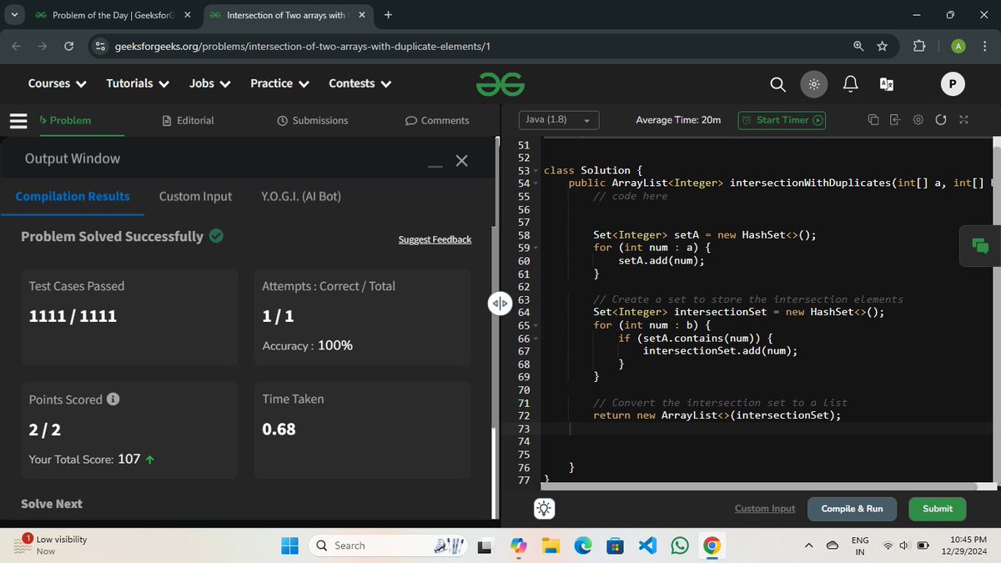The width and height of the screenshot is (1001, 563).
Task: Switch to the Comments tab
Action: point(437,120)
